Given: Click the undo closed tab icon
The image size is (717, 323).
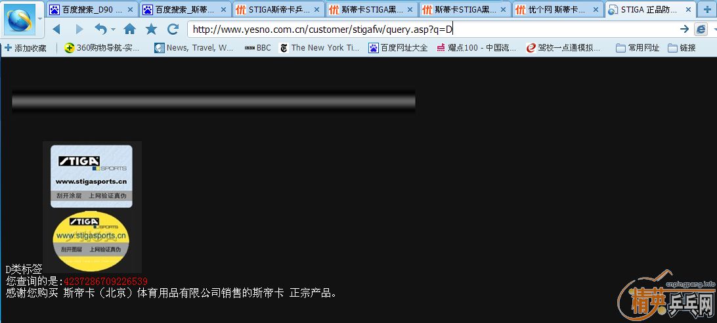Looking at the screenshot, I should coord(100,30).
